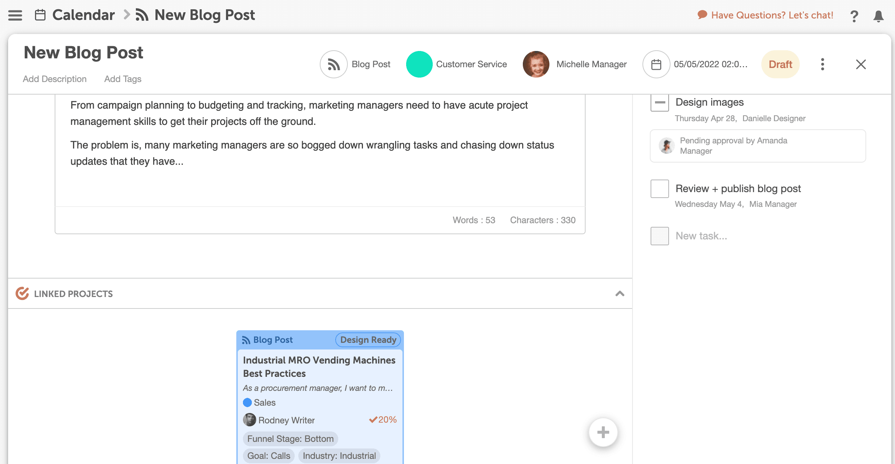Click Amanda Manager's approval avatar
The height and width of the screenshot is (464, 895).
[666, 146]
